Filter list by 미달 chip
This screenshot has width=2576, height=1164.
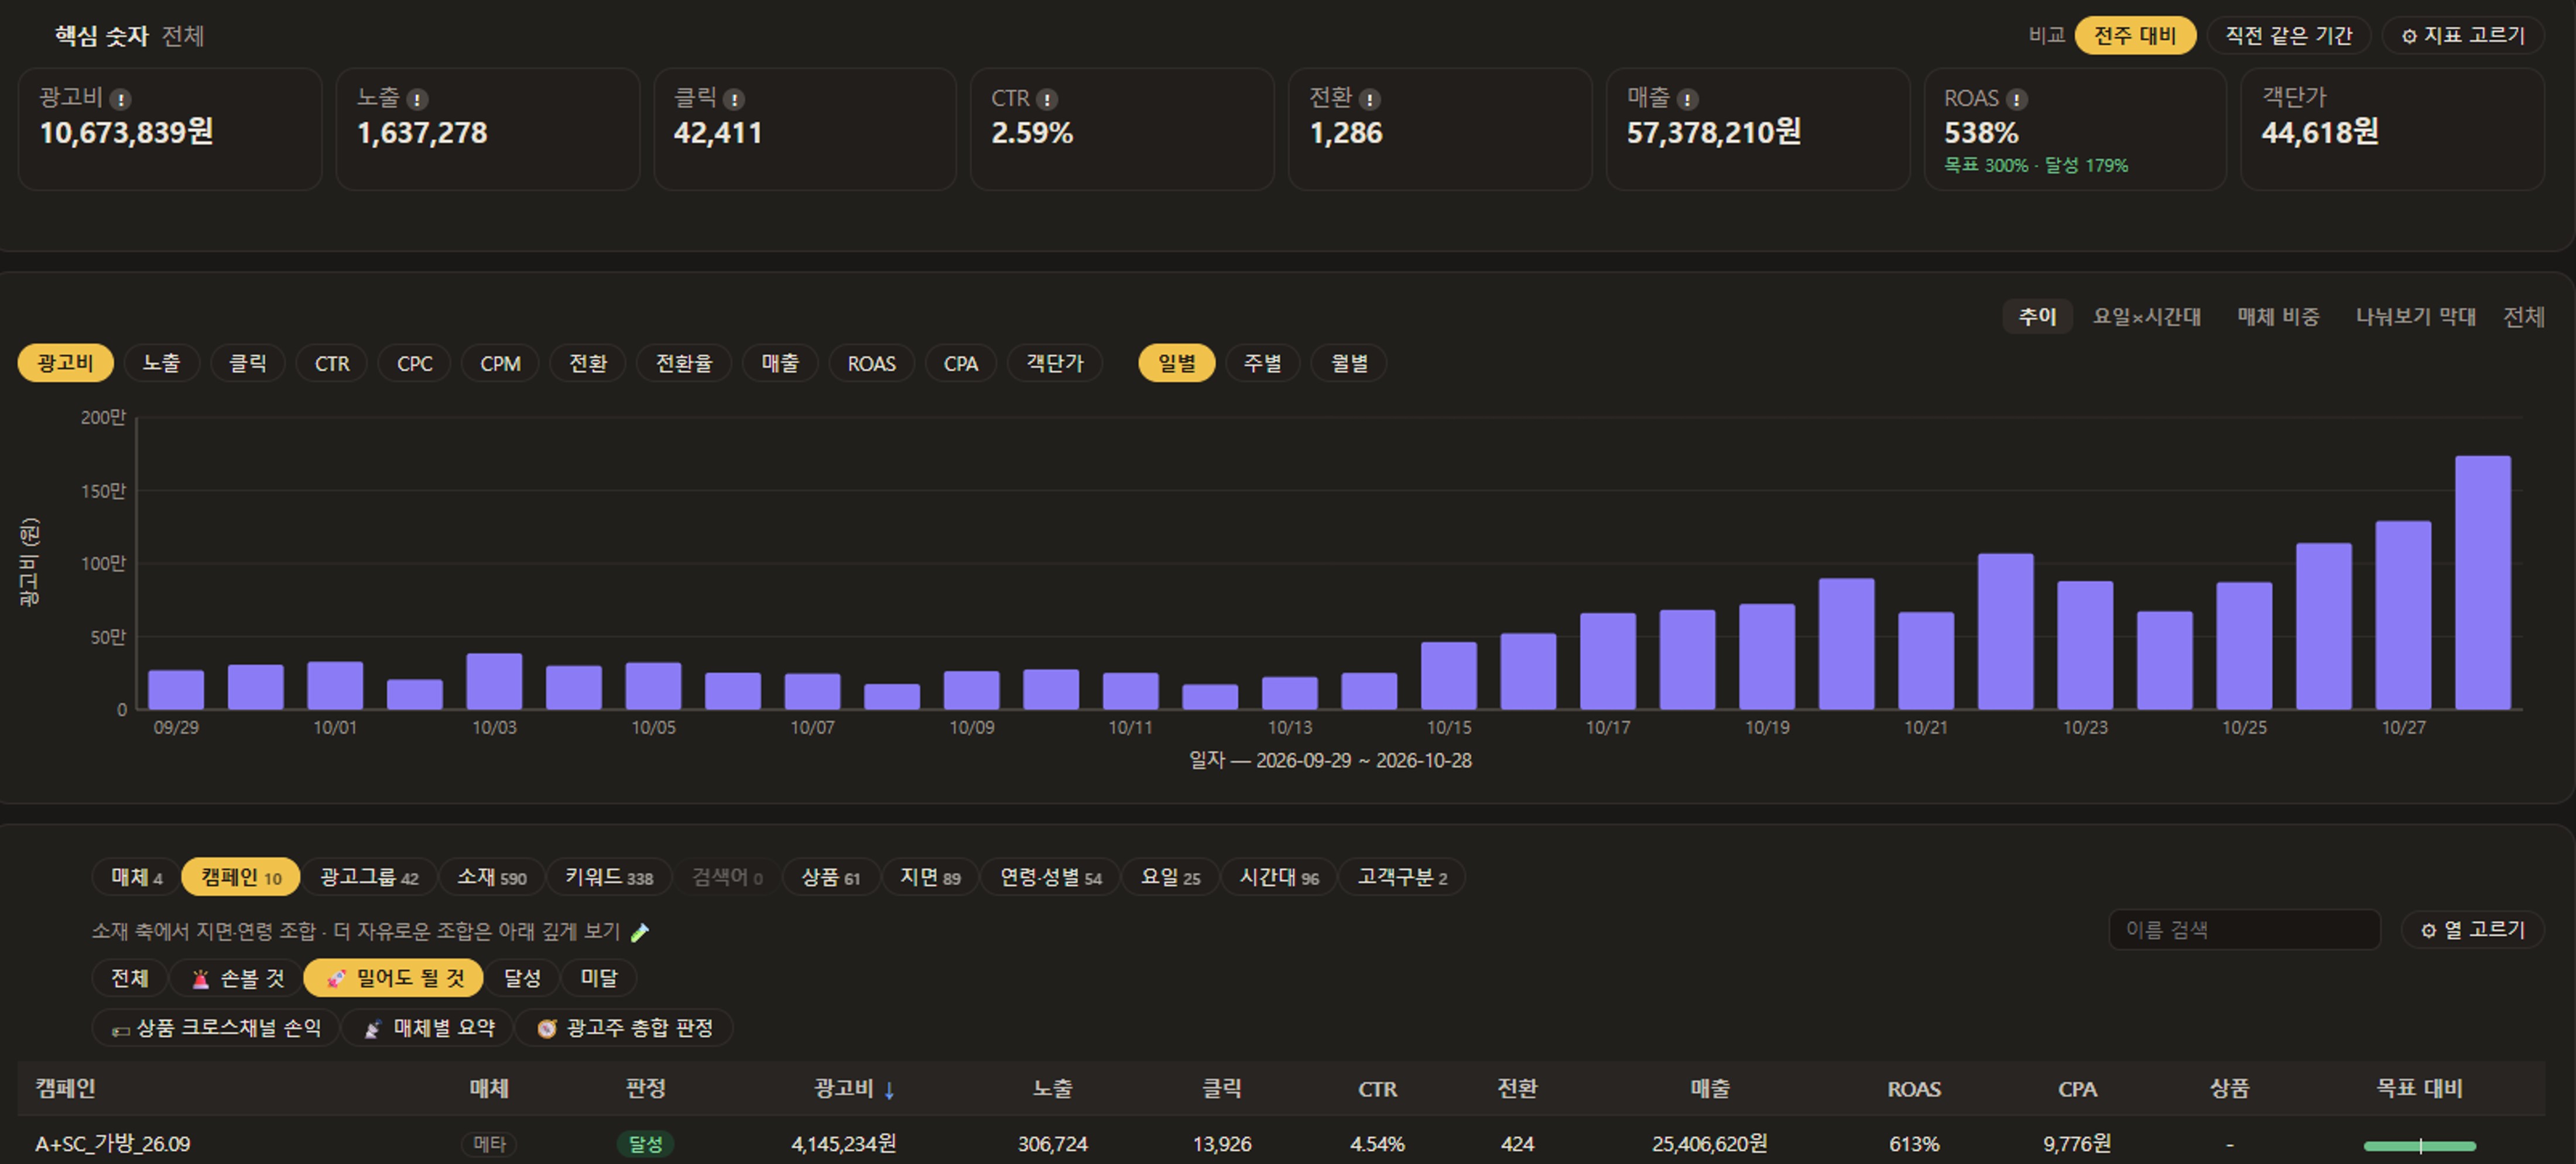pos(599,978)
